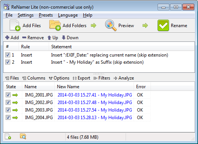Uncheck rule 1 EXIF_Date checkbox
This screenshot has height=144, width=198.
pyautogui.click(x=8, y=55)
